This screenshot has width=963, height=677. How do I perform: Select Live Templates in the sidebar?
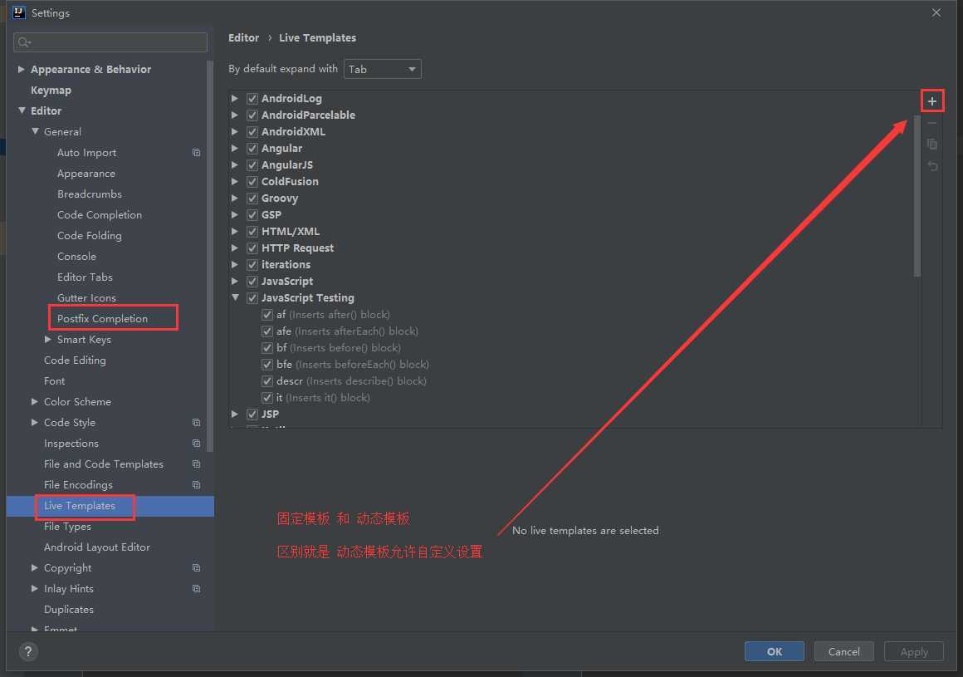coord(80,506)
